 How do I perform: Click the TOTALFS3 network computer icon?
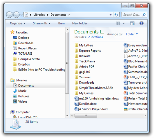click(x=15, y=54)
